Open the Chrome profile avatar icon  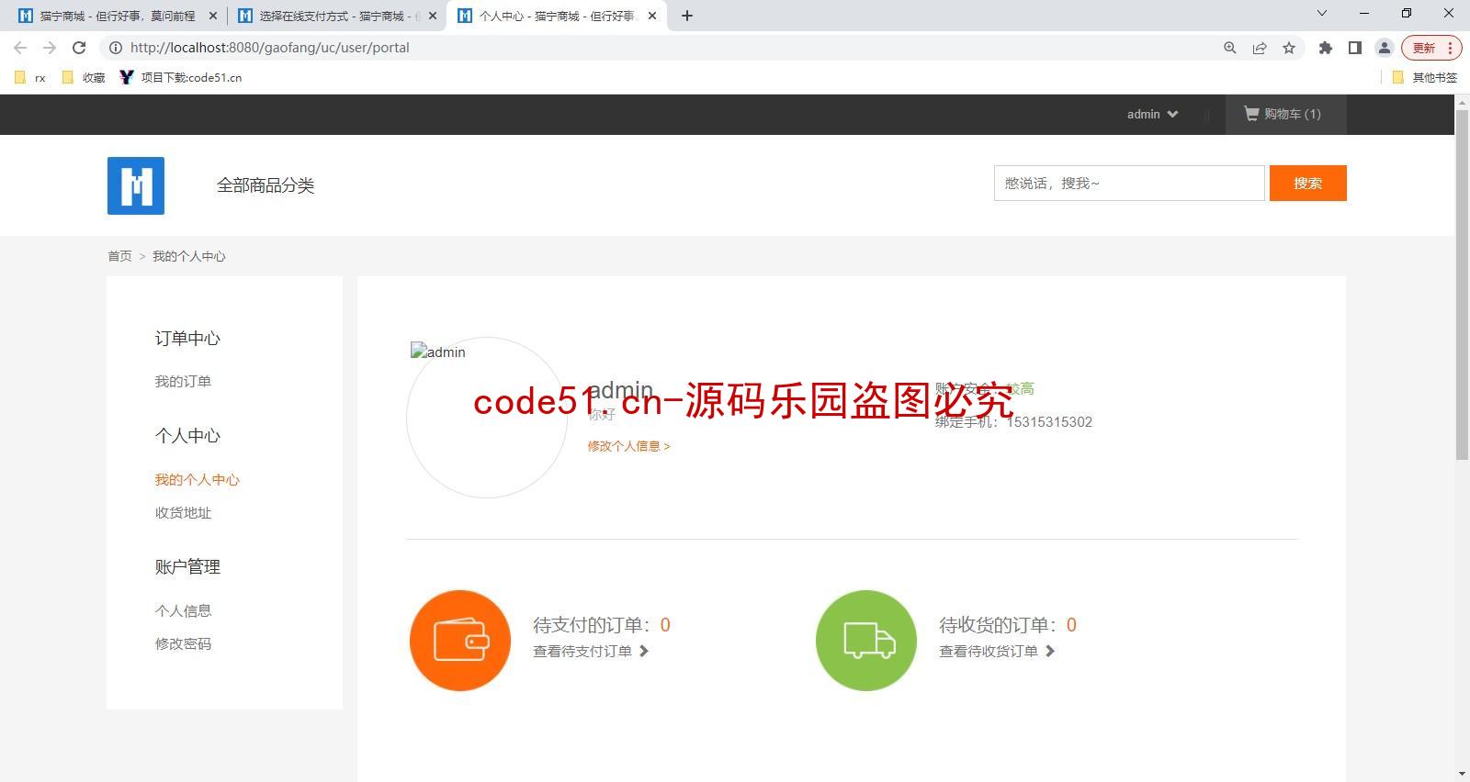[1385, 48]
